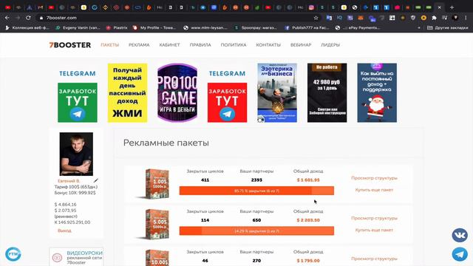Bookmark this page with the star icon

[x=316, y=18]
